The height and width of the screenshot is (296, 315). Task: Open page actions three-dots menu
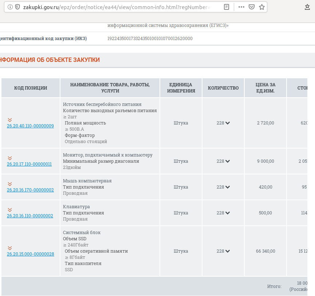click(x=241, y=7)
